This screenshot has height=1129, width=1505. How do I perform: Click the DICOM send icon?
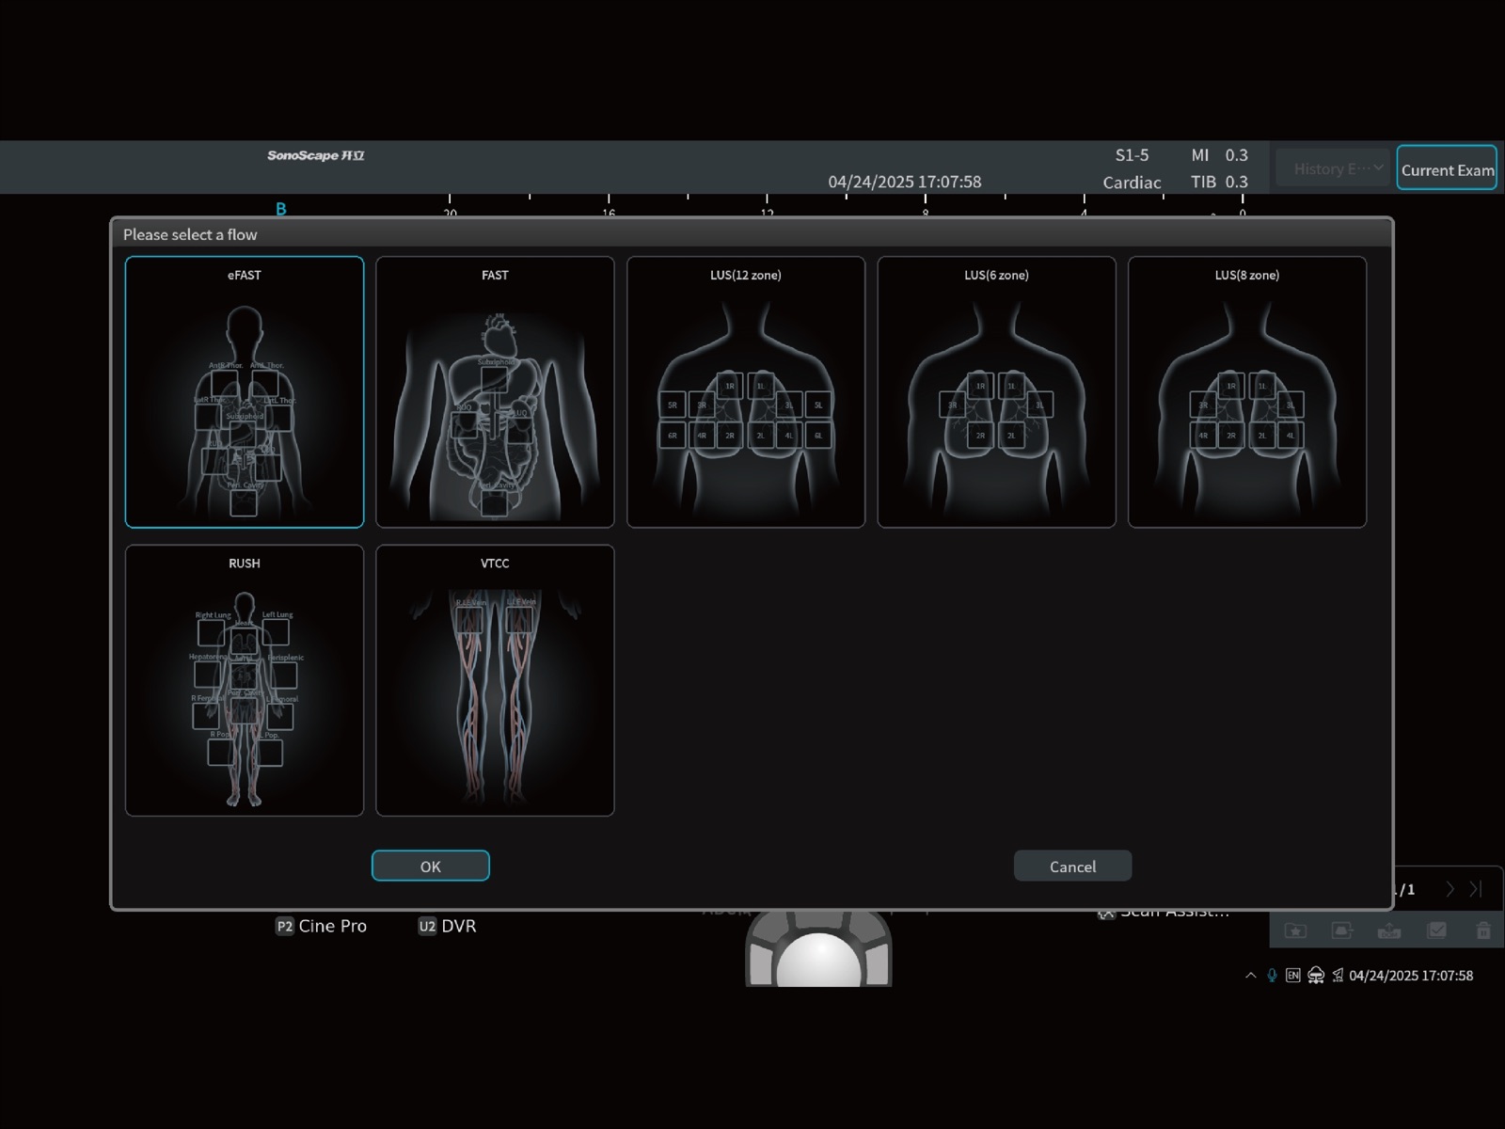coord(1389,930)
